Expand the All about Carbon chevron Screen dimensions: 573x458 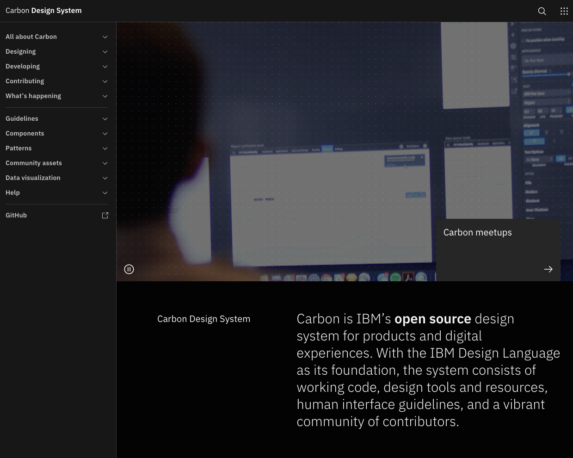[105, 37]
